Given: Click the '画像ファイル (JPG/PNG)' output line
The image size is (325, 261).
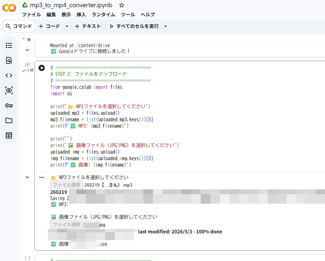Looking at the screenshot, I should pyautogui.click(x=104, y=217).
